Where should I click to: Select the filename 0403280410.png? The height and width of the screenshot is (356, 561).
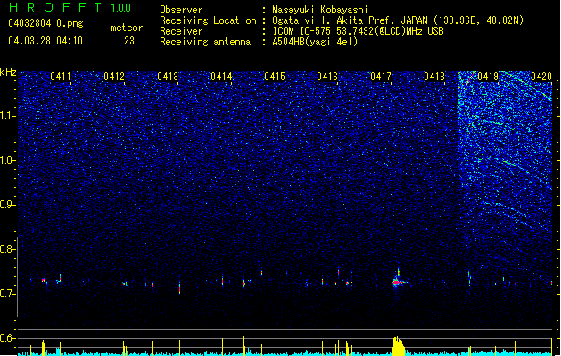(x=45, y=23)
